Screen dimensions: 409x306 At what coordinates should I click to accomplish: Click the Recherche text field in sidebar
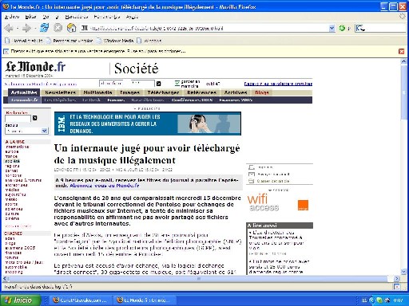(x=18, y=118)
